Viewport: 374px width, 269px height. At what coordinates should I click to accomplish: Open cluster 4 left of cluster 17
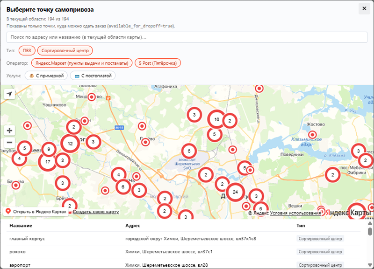19,159
